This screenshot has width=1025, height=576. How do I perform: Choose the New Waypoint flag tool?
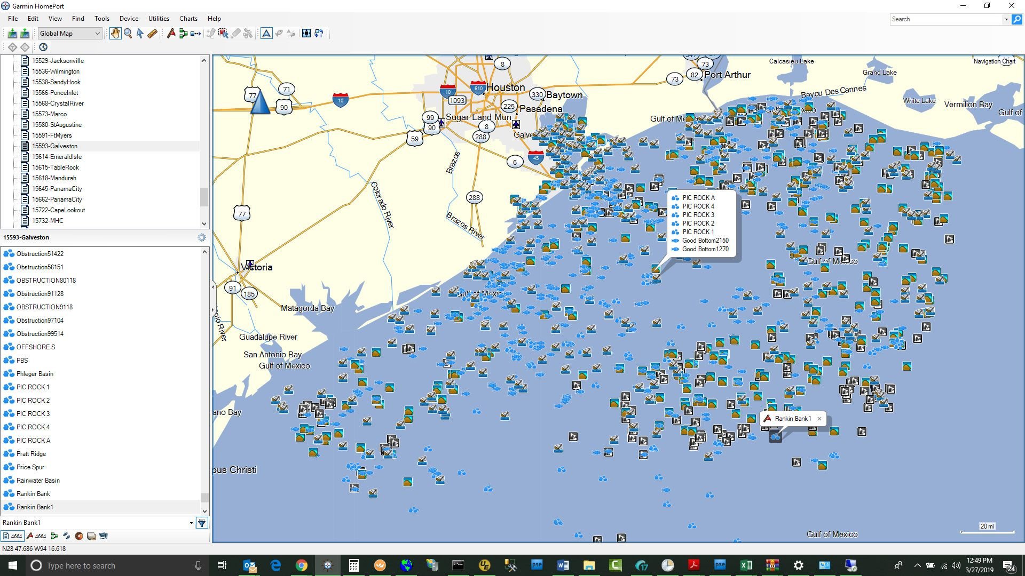pyautogui.click(x=171, y=34)
